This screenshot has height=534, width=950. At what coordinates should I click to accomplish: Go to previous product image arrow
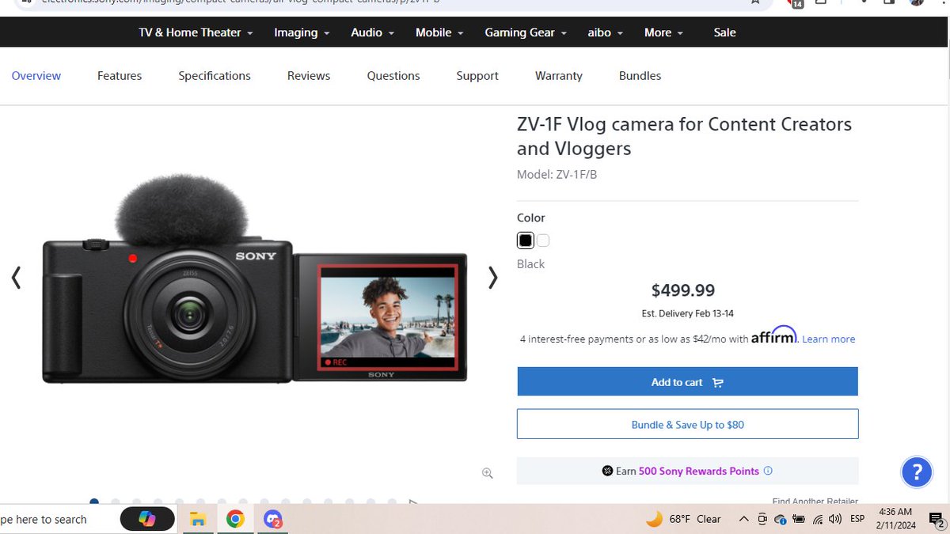(x=16, y=277)
